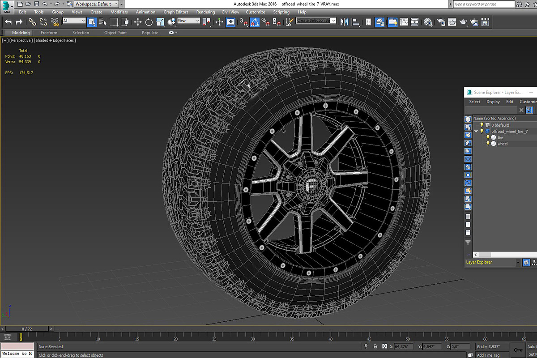Open the selection filter All dropdown
537x358 pixels.
[x=74, y=21]
